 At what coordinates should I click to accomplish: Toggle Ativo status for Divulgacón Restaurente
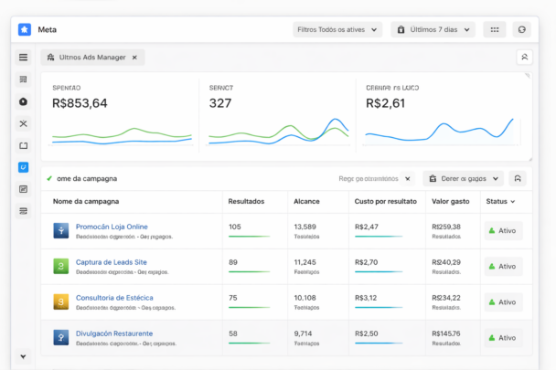[x=503, y=338]
